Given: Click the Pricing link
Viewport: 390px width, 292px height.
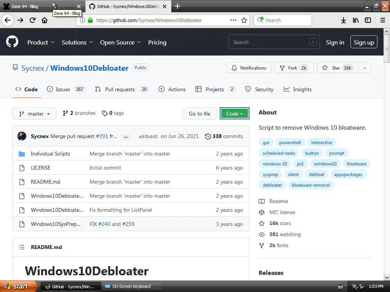Looking at the screenshot, I should (x=157, y=43).
